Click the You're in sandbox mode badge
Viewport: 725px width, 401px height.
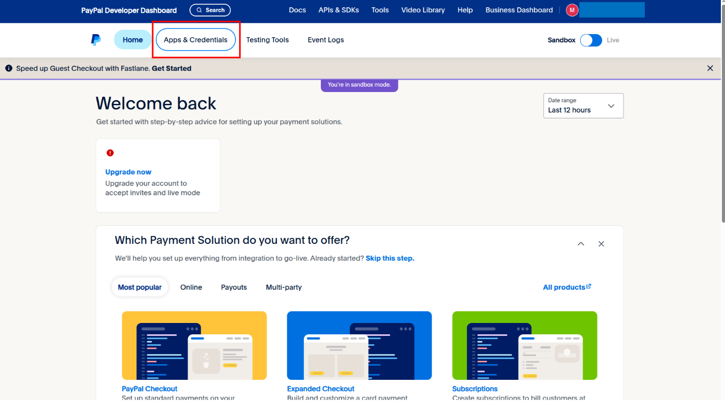pos(359,85)
